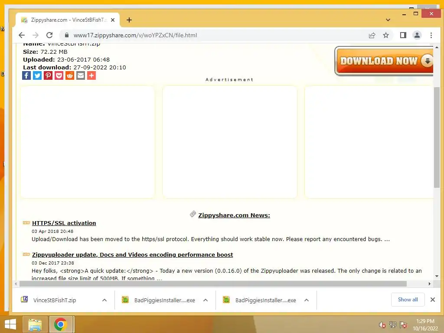
Task: Click the '72.22 MB' size text
Action: 54,52
